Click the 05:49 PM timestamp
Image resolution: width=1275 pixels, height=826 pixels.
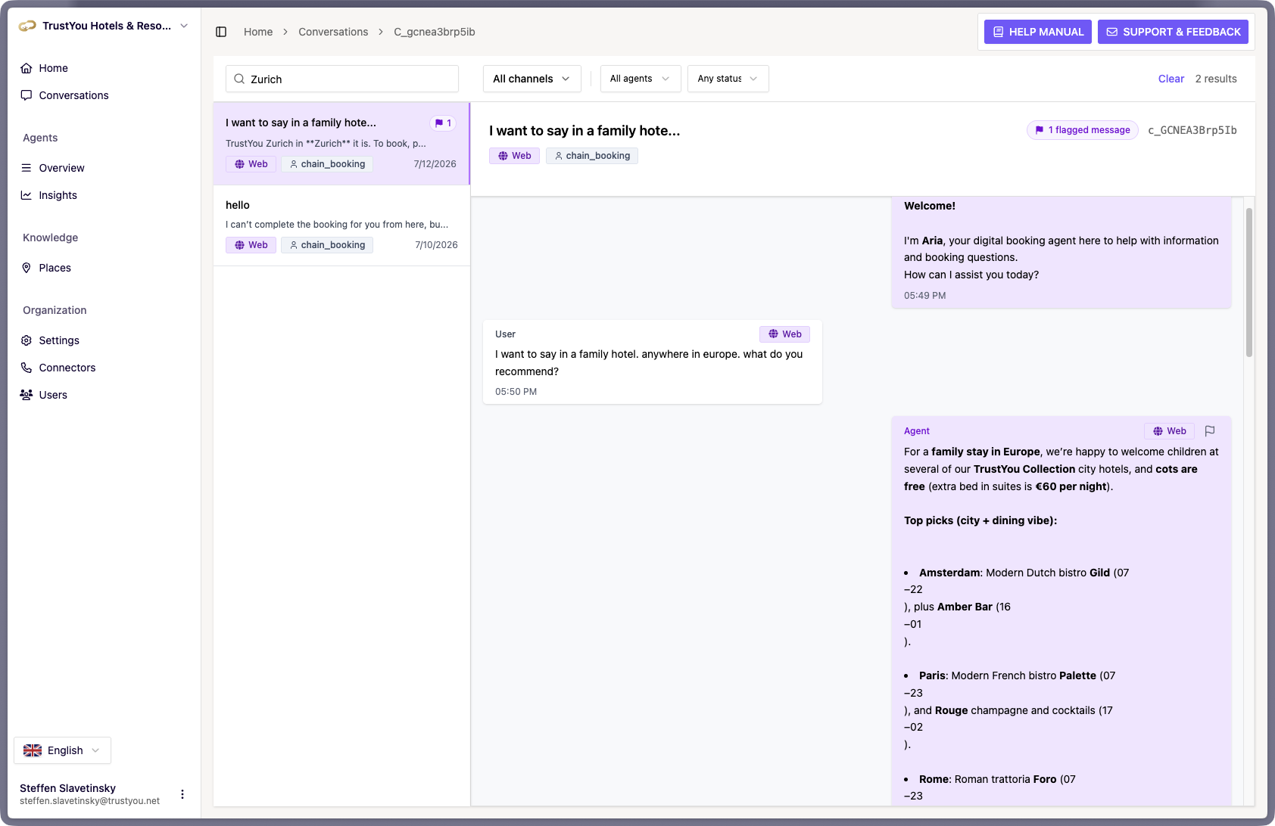[925, 296]
